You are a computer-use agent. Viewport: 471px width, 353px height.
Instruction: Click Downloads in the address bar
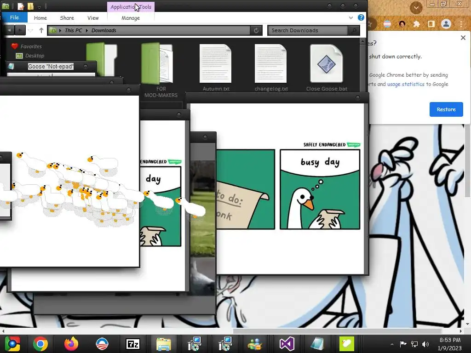point(103,30)
